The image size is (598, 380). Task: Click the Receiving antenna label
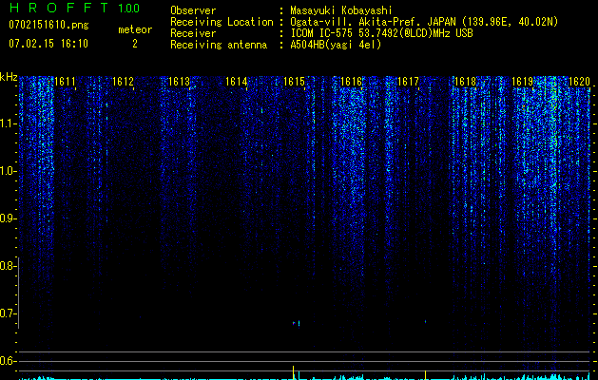point(219,45)
